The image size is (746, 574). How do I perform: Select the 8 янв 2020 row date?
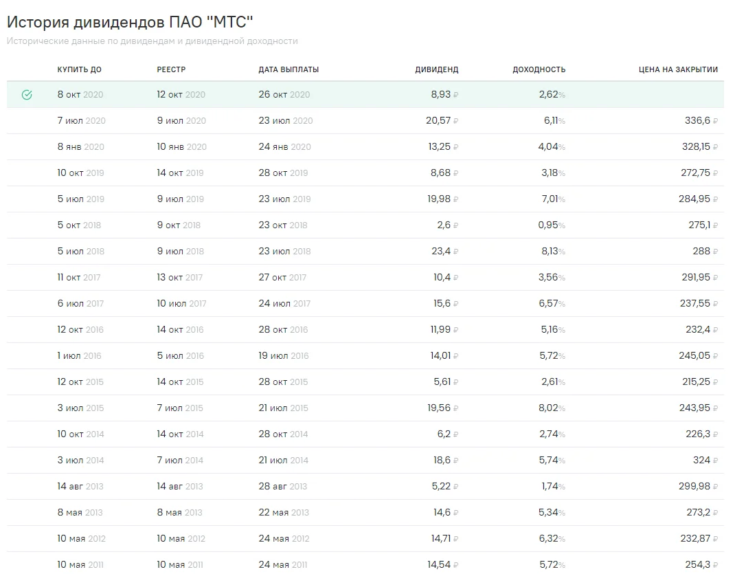[x=80, y=147]
